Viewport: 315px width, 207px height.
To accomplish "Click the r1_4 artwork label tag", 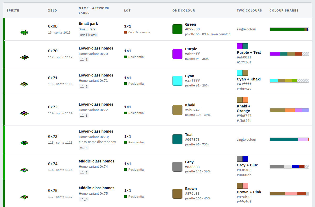I will pos(84,148).
